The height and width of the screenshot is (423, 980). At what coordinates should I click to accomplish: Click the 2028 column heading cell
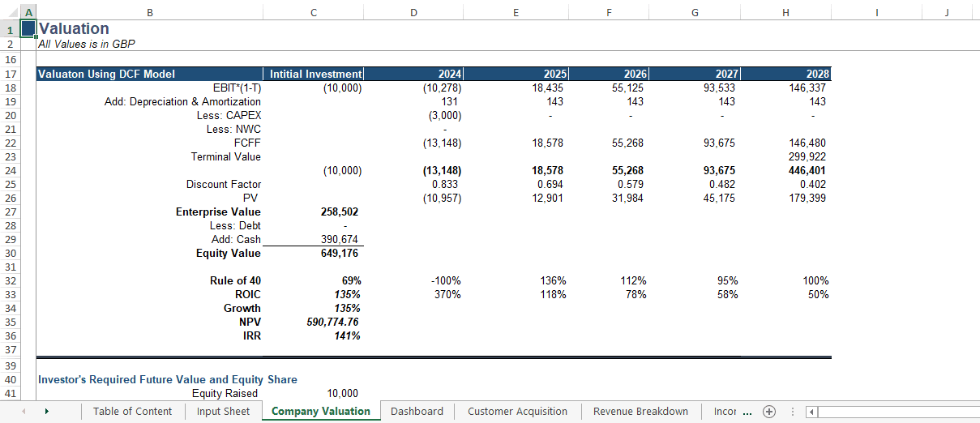pyautogui.click(x=785, y=74)
